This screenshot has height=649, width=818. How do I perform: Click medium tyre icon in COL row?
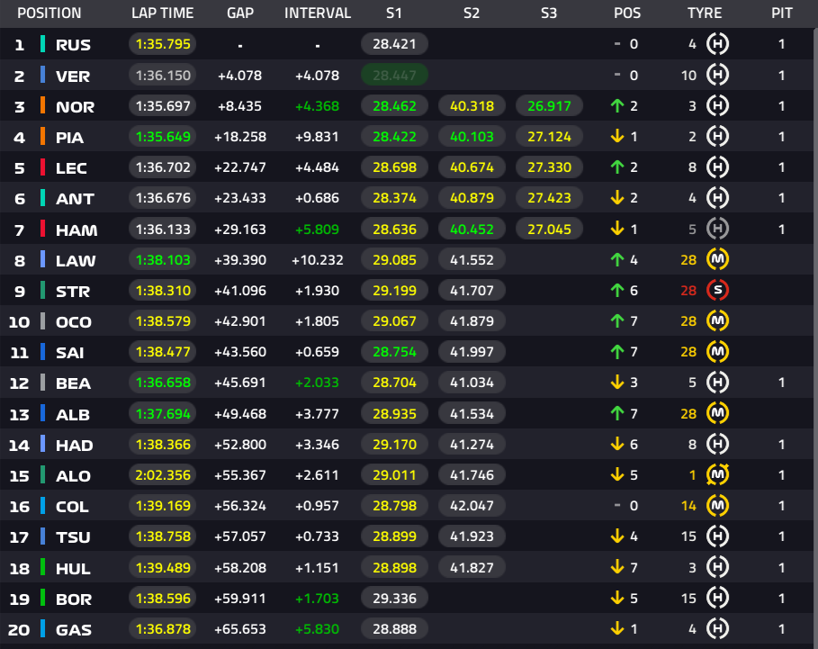point(717,506)
